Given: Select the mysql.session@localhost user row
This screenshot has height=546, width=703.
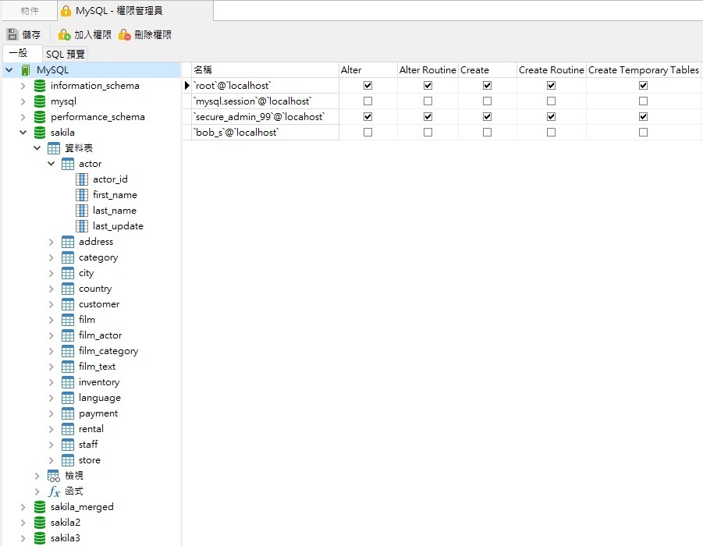Looking at the screenshot, I should [x=252, y=101].
